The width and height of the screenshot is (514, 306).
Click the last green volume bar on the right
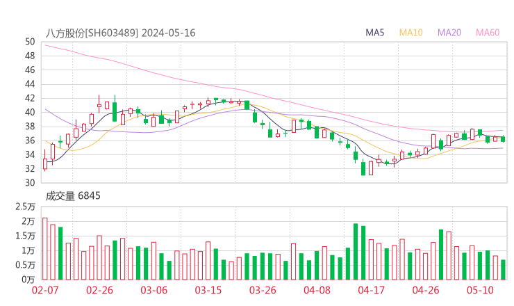click(x=503, y=270)
